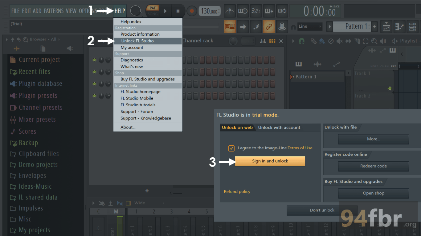
Task: Select the playlist slice tool
Action: [x=357, y=41]
